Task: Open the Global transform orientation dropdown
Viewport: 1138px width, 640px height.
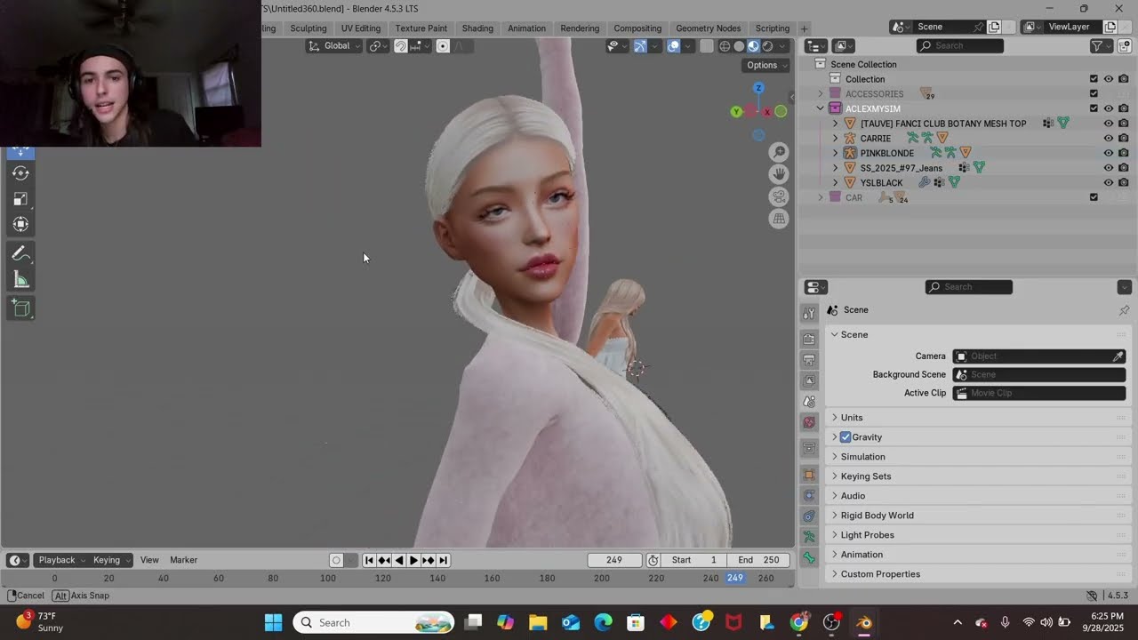Action: pos(335,46)
